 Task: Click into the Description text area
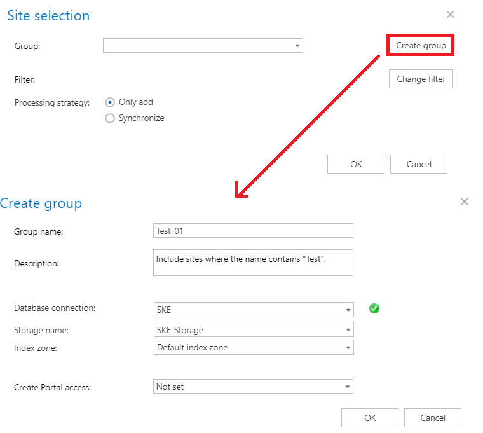(x=253, y=262)
